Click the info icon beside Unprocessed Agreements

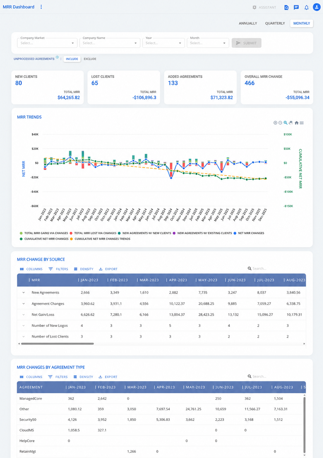pos(57,57)
